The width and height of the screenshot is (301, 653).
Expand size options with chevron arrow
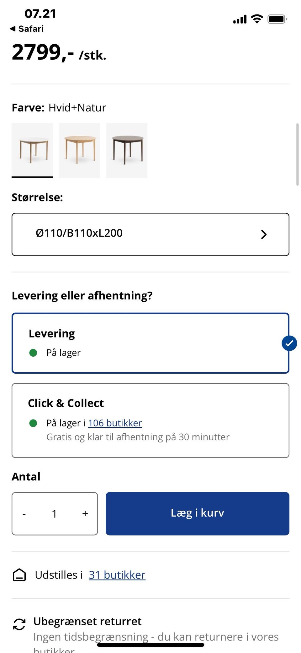pos(264,234)
